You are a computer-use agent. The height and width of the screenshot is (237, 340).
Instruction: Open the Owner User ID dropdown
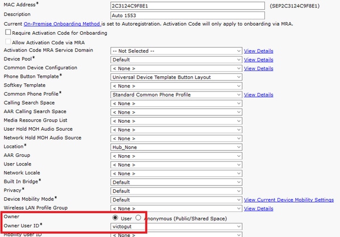[x=176, y=227]
